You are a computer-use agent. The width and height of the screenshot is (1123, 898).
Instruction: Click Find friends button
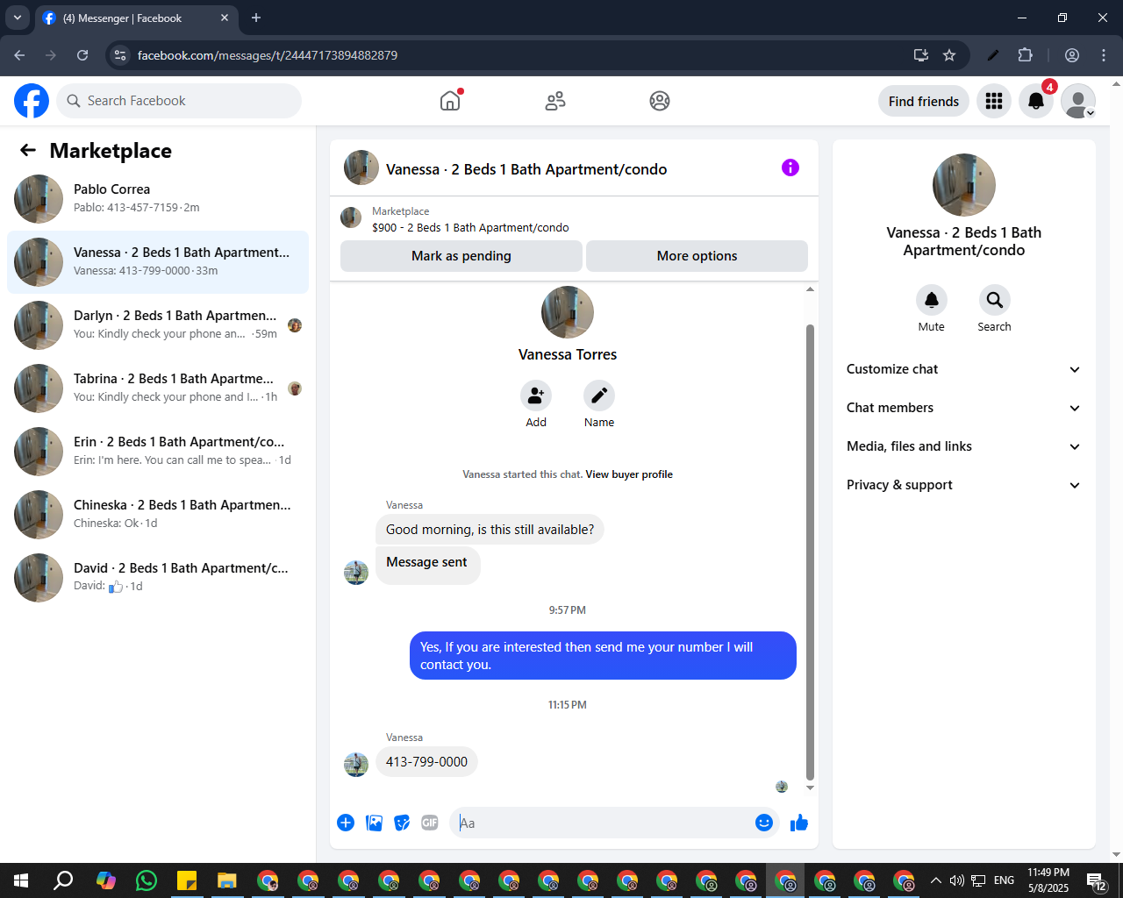924,101
